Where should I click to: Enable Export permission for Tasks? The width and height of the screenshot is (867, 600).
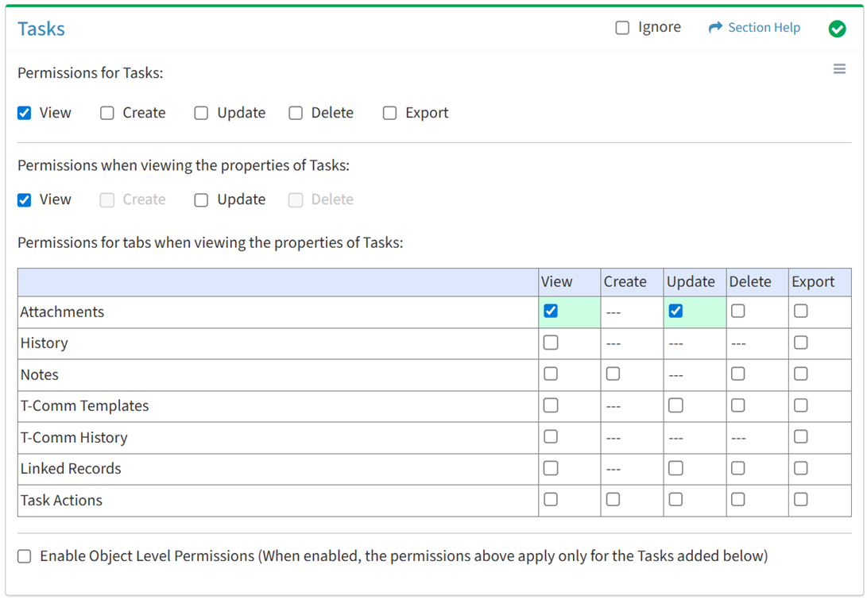389,113
